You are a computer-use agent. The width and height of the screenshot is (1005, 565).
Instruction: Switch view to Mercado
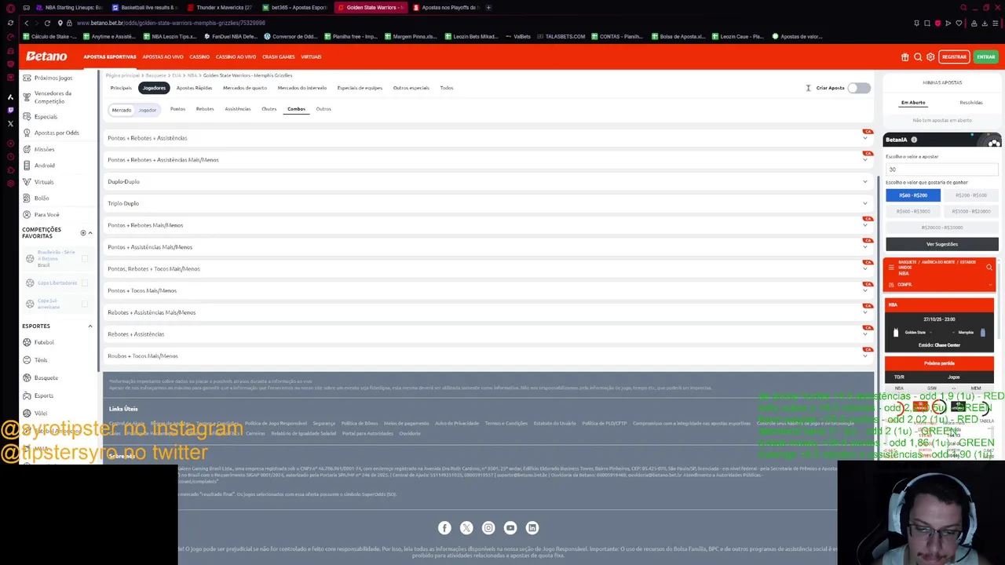click(122, 110)
